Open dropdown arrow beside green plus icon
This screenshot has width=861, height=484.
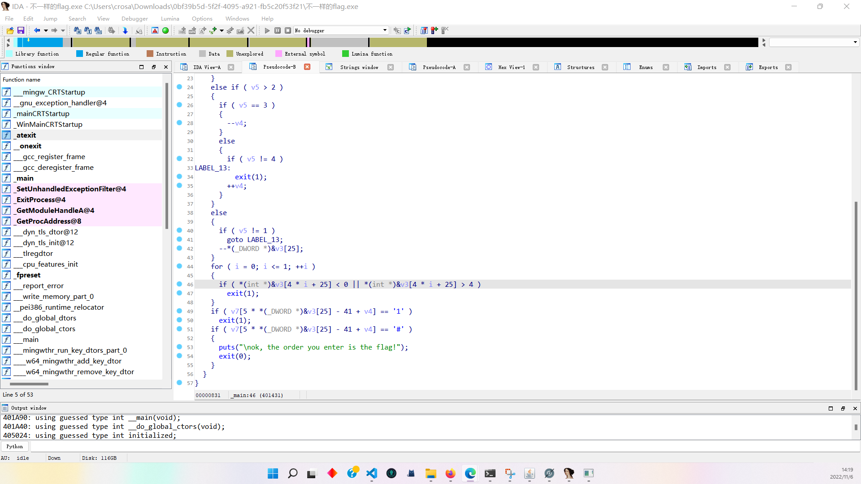pyautogui.click(x=222, y=30)
